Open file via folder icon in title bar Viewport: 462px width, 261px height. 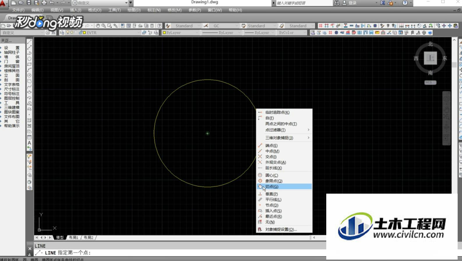21,3
